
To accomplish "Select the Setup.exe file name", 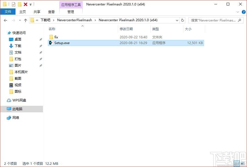I will 62,43.
